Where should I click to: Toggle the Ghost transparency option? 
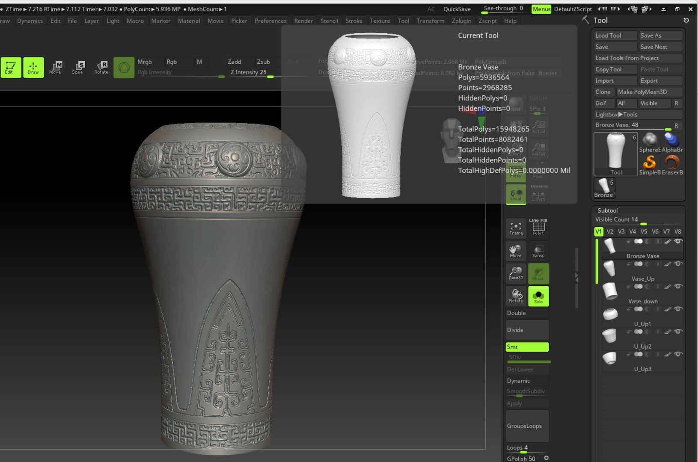538,273
